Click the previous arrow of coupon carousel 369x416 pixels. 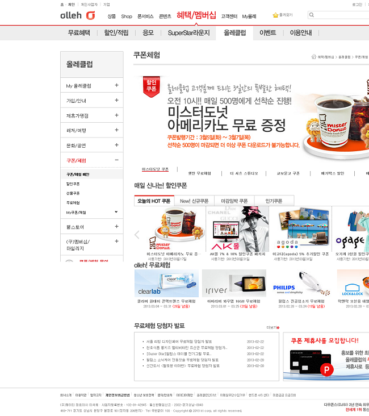point(137,235)
